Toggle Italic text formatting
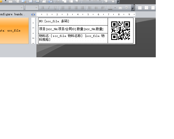Image resolution: width=174 pixels, height=139 pixels. tap(49, 8)
